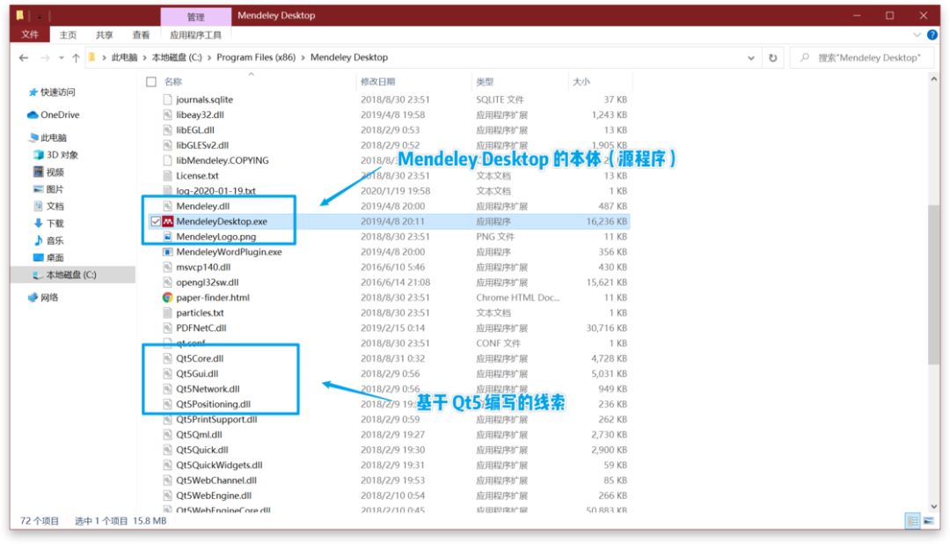Sort by Date modified column header
This screenshot has width=950, height=544.
point(378,81)
